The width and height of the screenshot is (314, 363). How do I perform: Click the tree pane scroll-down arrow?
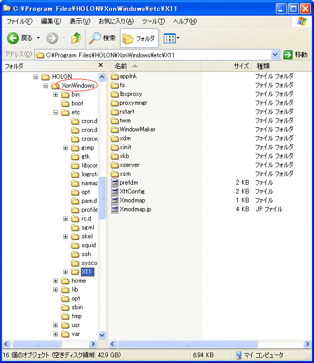pos(102,335)
